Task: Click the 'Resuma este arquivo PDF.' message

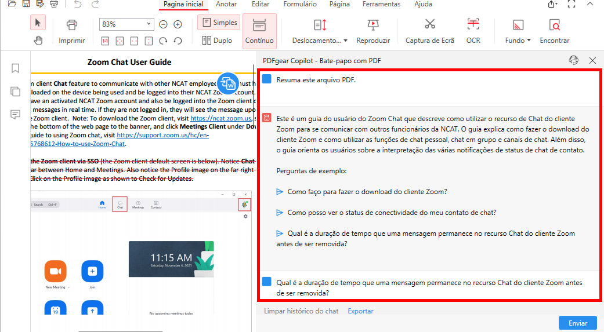Action: pos(316,79)
